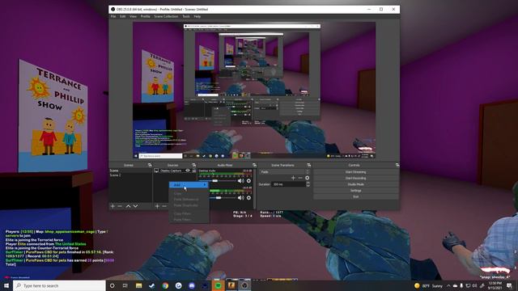Enable Studio Mode

pyautogui.click(x=356, y=184)
